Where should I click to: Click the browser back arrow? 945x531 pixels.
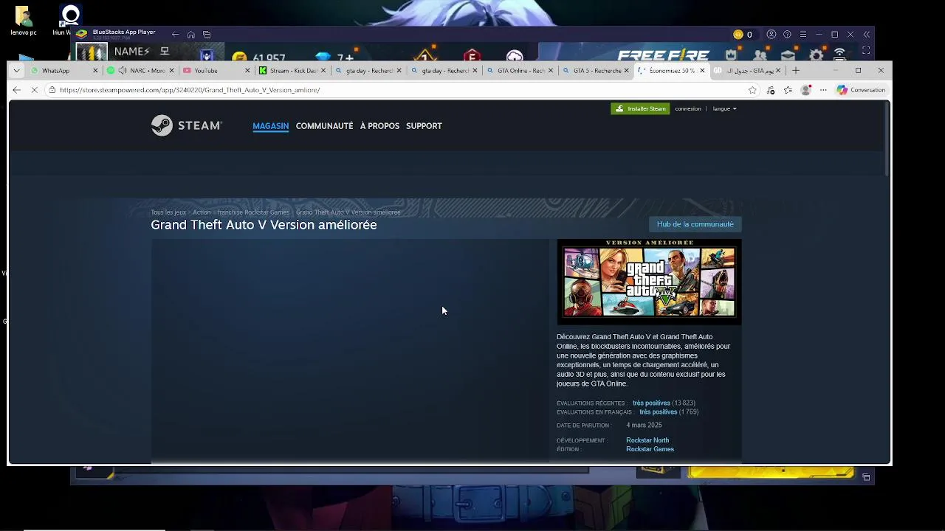click(x=16, y=90)
